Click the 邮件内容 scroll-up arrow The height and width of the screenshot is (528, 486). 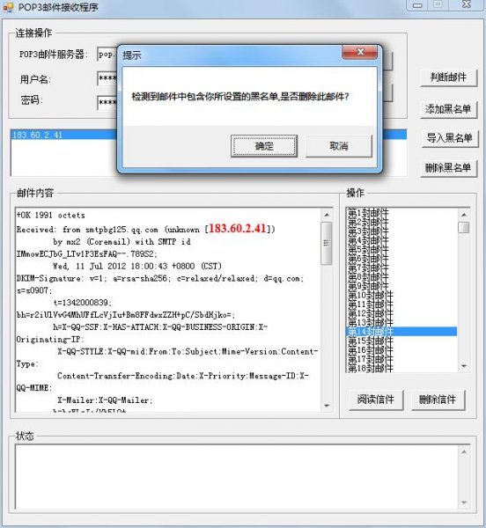click(x=327, y=215)
